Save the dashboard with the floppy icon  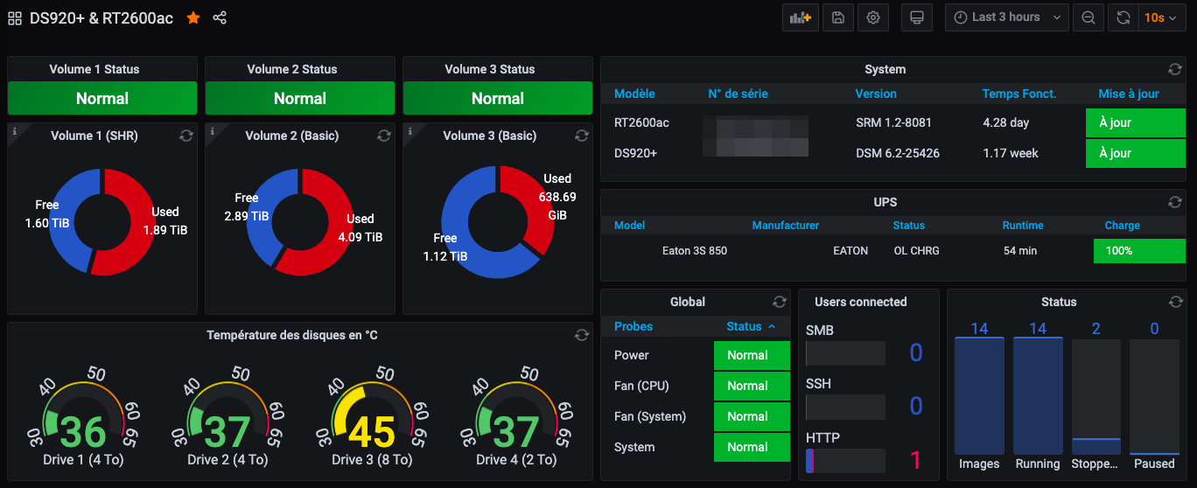pos(838,17)
